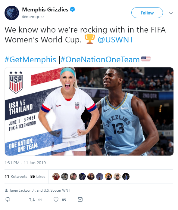The height and width of the screenshot is (210, 178).
Task: Open the @USWNT mention link
Action: 115,40
